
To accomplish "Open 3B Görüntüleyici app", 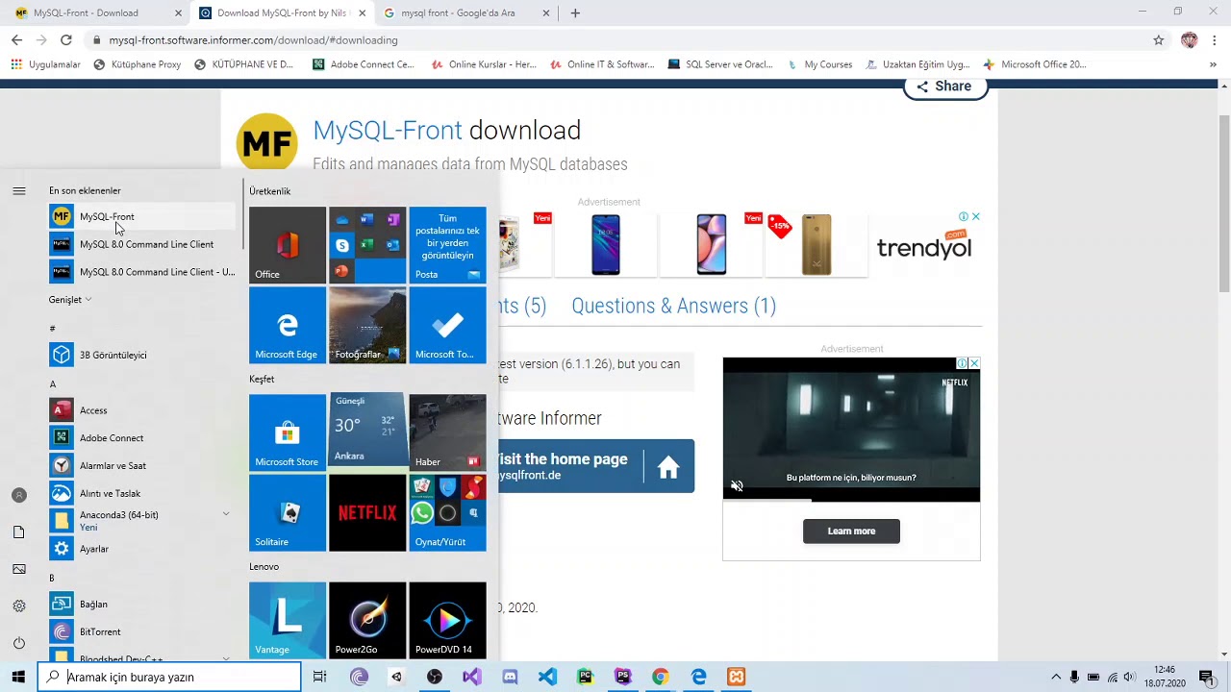I will (140, 355).
